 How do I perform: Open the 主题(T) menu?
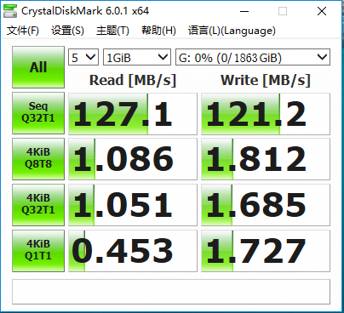pyautogui.click(x=112, y=31)
